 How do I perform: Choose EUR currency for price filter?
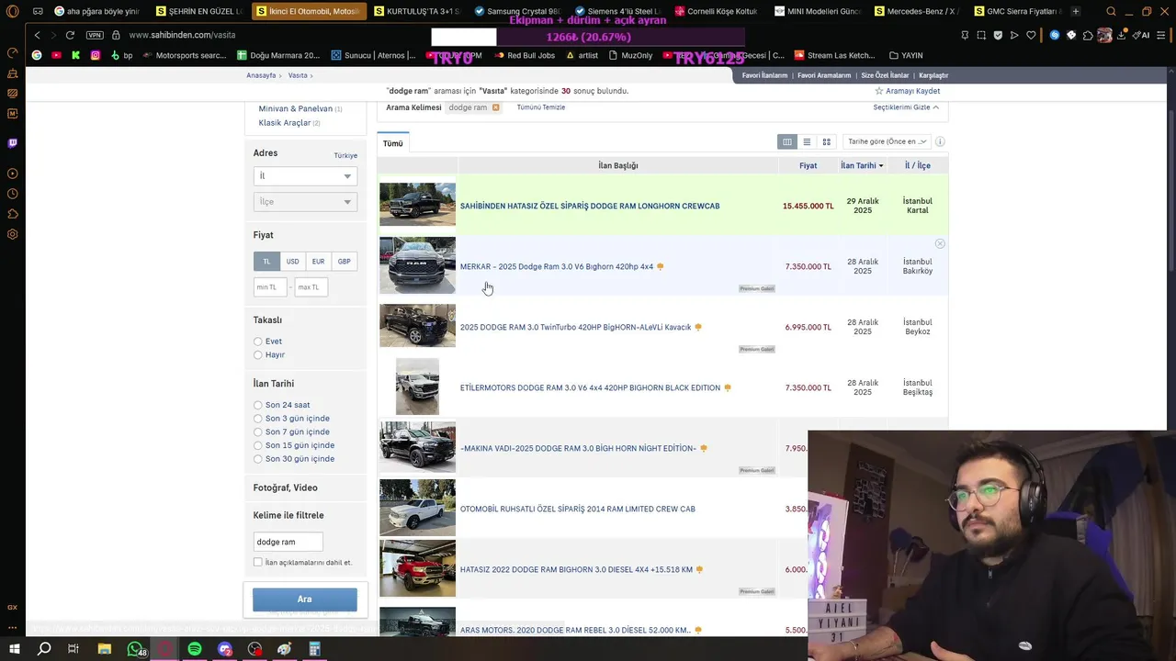click(x=318, y=262)
